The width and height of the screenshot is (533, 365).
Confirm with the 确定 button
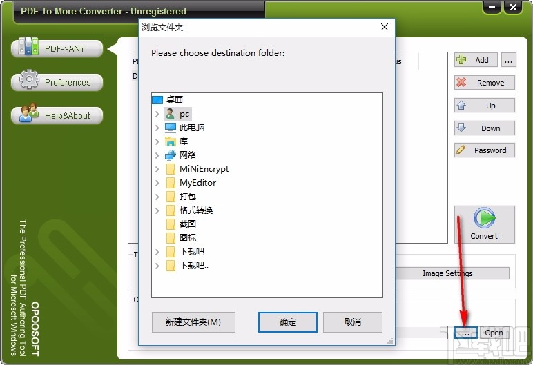click(x=288, y=322)
